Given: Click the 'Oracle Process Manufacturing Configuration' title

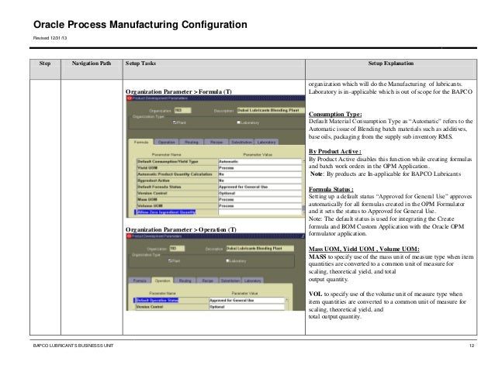Looking at the screenshot, I should [x=140, y=25].
